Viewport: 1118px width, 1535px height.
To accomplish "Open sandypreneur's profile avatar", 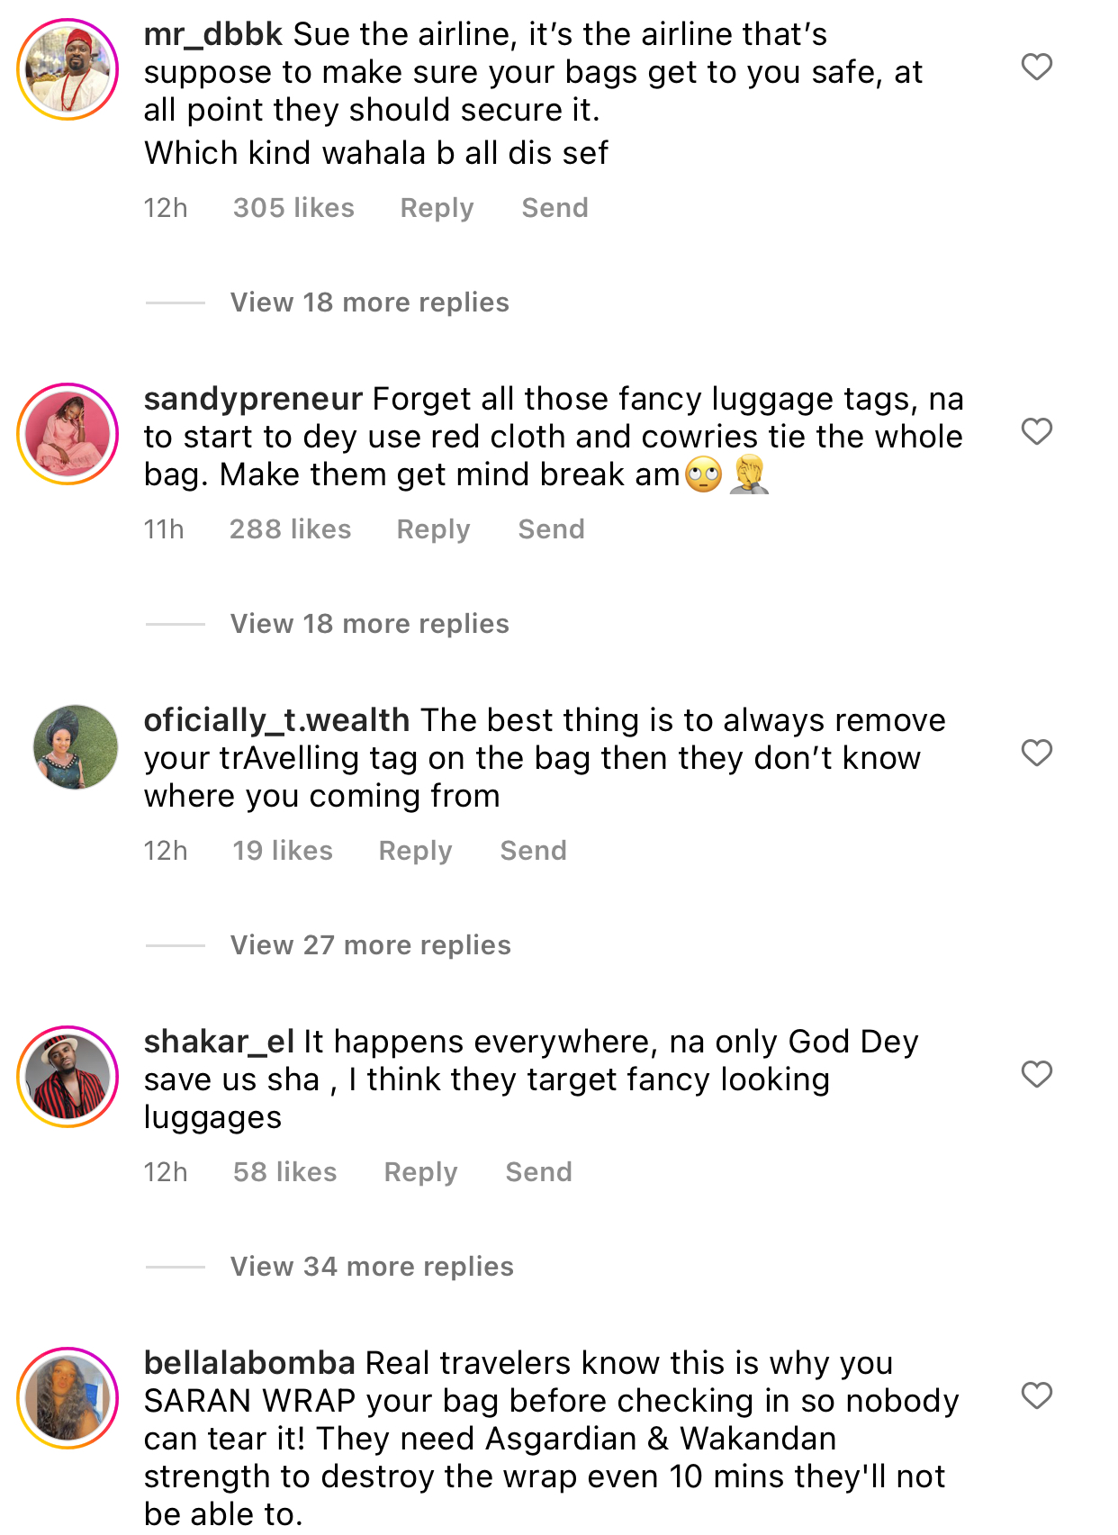I will click(68, 434).
